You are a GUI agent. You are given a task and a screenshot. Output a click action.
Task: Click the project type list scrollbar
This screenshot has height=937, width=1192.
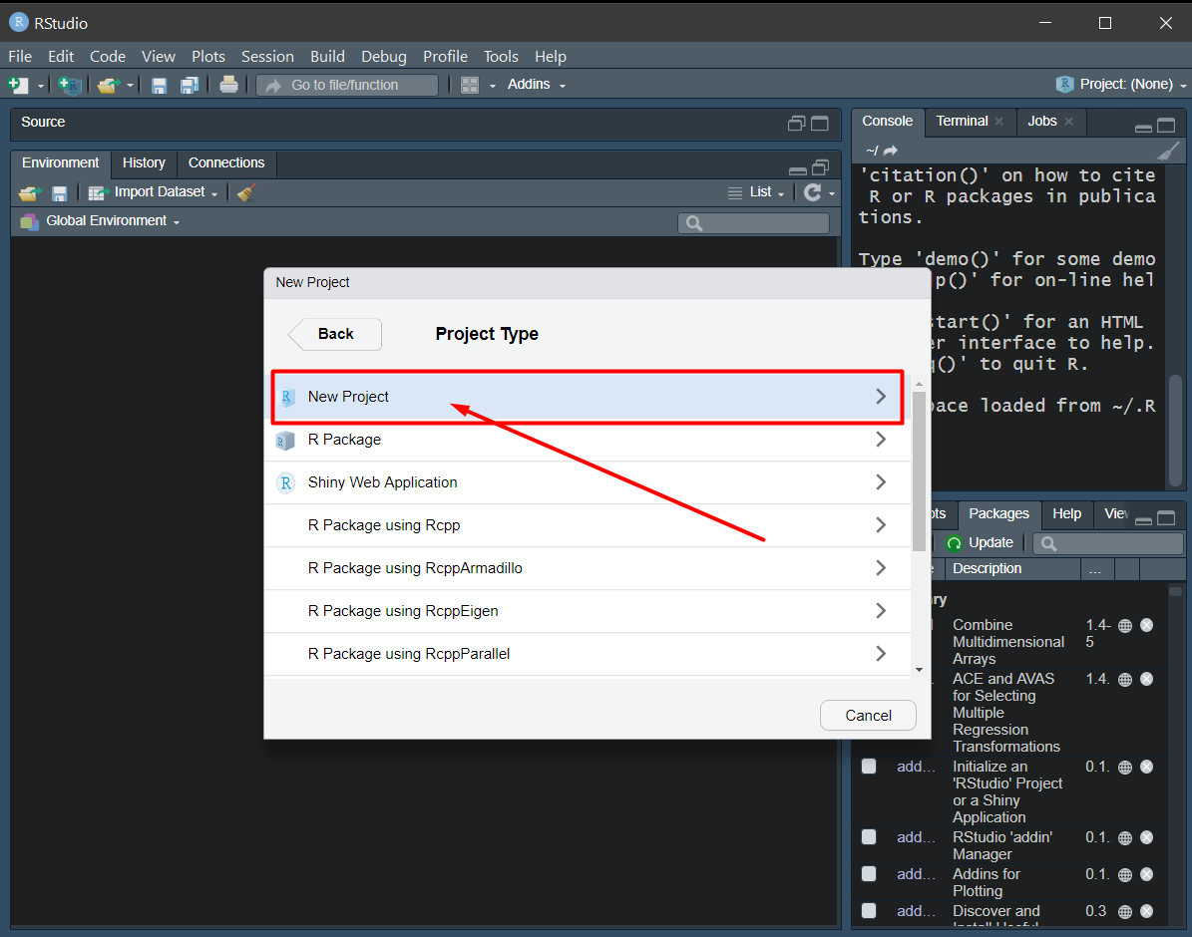point(919,471)
